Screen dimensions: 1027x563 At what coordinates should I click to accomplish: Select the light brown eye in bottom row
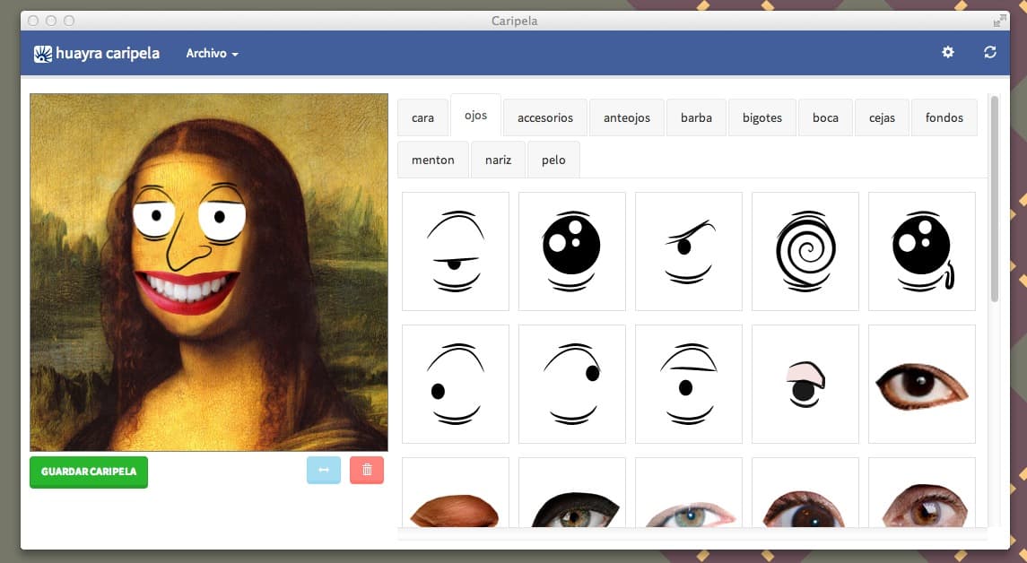(921, 492)
